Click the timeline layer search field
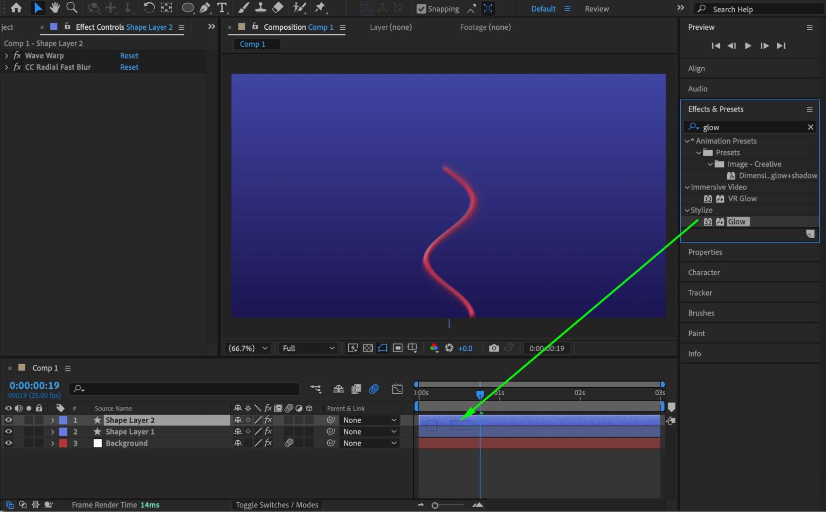The height and width of the screenshot is (512, 826). click(x=184, y=389)
